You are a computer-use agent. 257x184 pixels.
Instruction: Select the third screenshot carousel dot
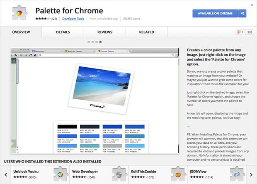click(x=96, y=42)
